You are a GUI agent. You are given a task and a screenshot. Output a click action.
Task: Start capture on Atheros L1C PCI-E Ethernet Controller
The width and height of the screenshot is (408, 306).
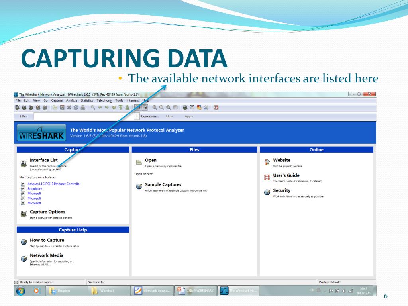[x=54, y=184]
